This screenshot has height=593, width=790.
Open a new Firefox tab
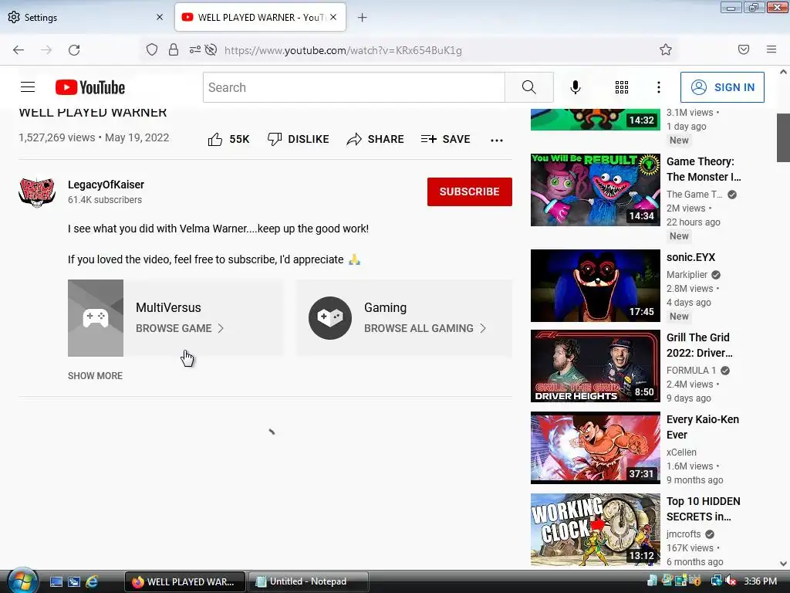point(363,18)
